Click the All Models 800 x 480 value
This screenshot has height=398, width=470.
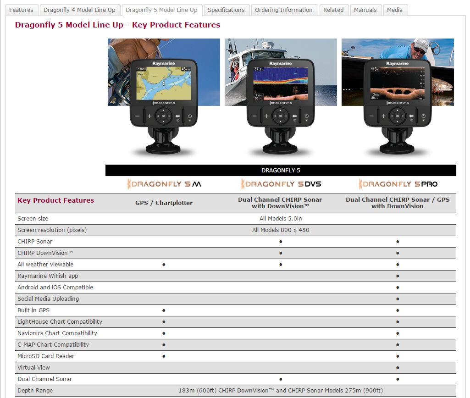click(x=281, y=230)
